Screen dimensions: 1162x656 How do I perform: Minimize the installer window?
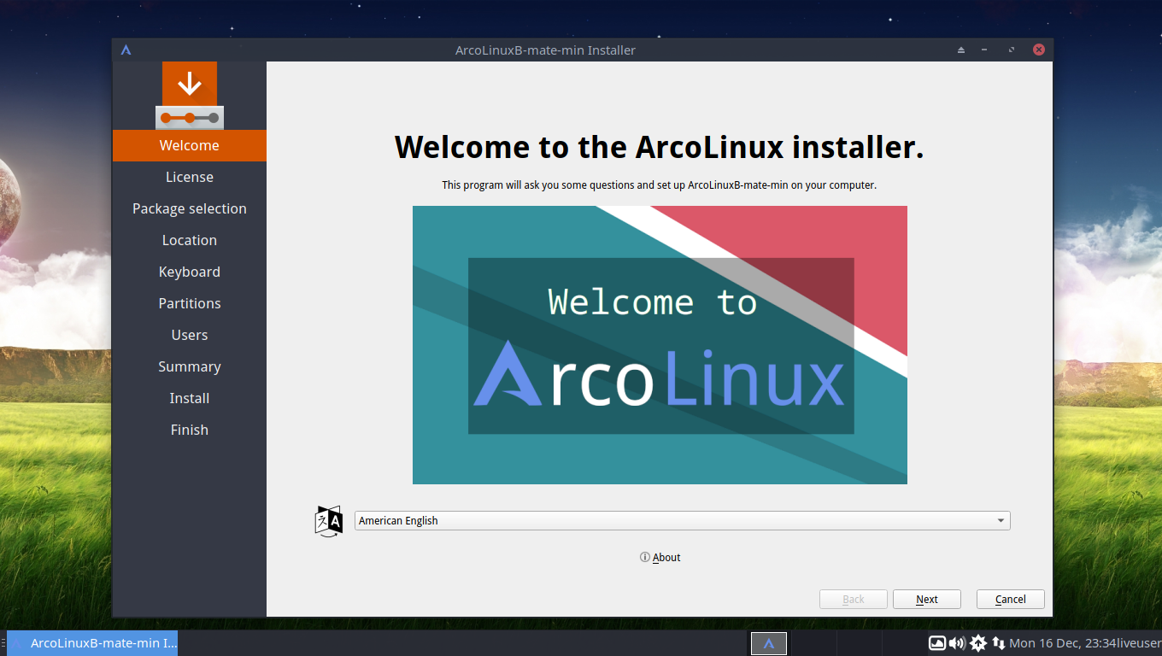coord(985,50)
